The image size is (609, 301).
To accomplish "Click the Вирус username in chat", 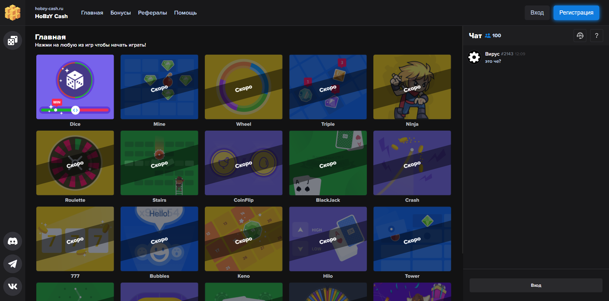I will 492,54.
